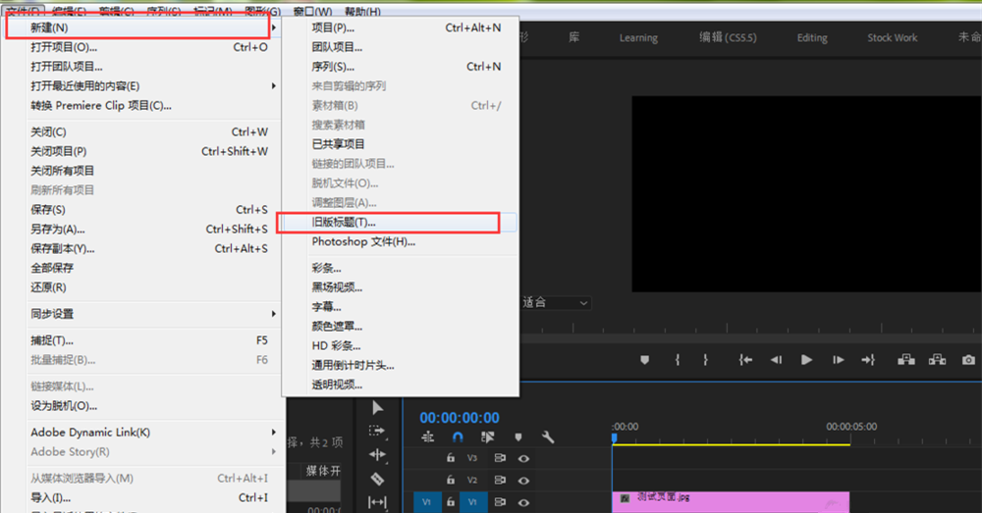982x513 pixels.
Task: Toggle V3 track targeting
Action: tap(472, 458)
